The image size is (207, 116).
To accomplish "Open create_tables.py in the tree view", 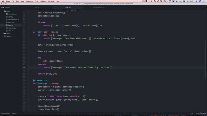I will click(14, 20).
